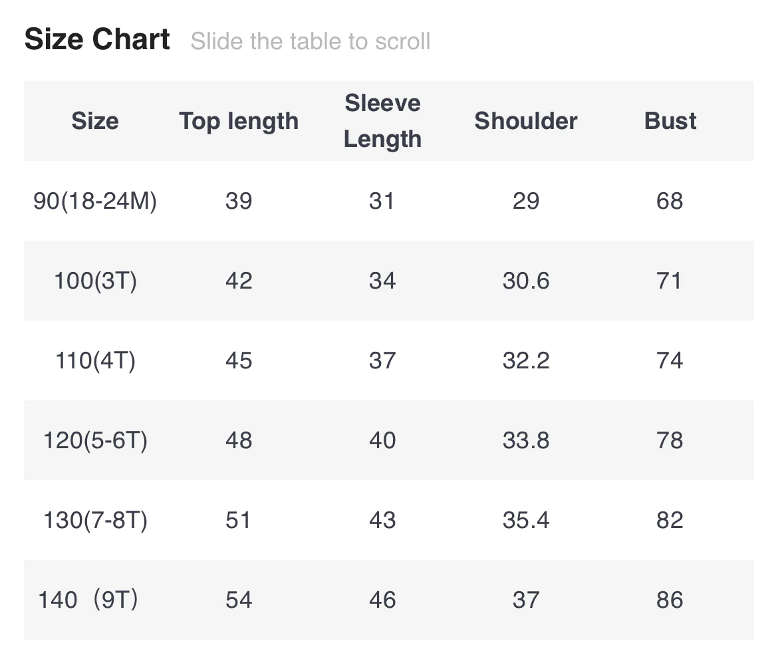The height and width of the screenshot is (663, 778).
Task: Select the Sleeve Length column header
Action: coord(382,121)
